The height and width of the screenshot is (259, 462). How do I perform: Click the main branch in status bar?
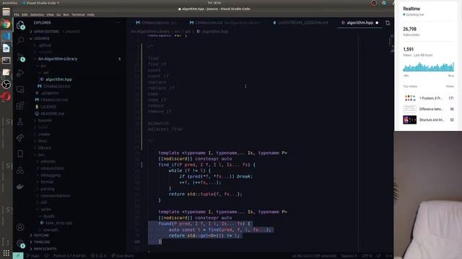pyautogui.click(x=33, y=256)
